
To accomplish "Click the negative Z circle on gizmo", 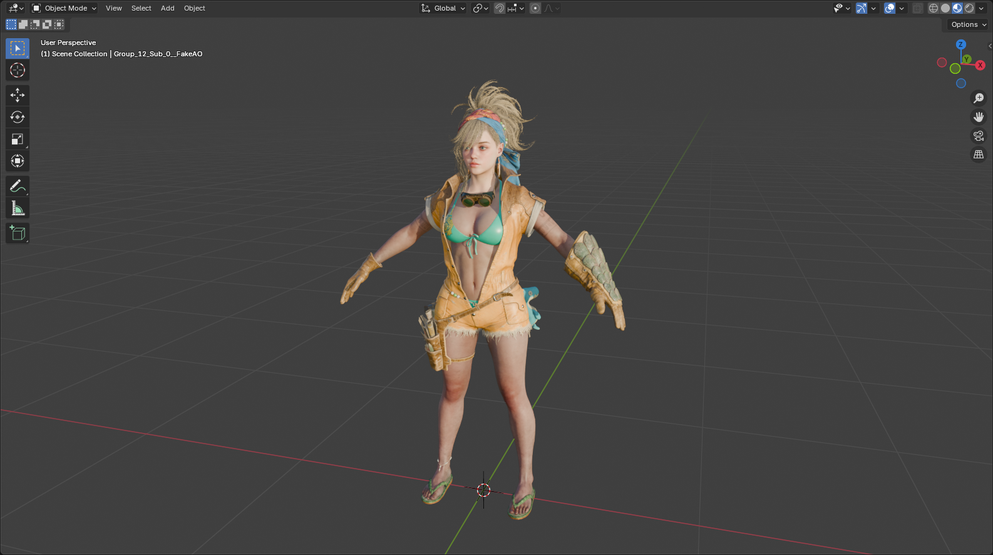I will tap(961, 83).
